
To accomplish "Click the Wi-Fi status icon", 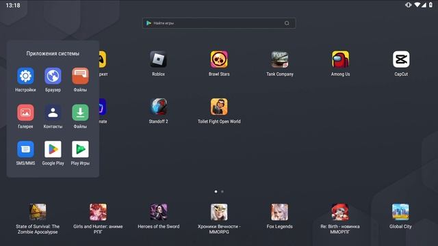I will coord(417,5).
